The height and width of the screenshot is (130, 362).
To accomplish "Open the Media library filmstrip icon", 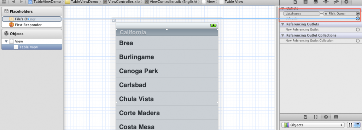I will [336, 117].
